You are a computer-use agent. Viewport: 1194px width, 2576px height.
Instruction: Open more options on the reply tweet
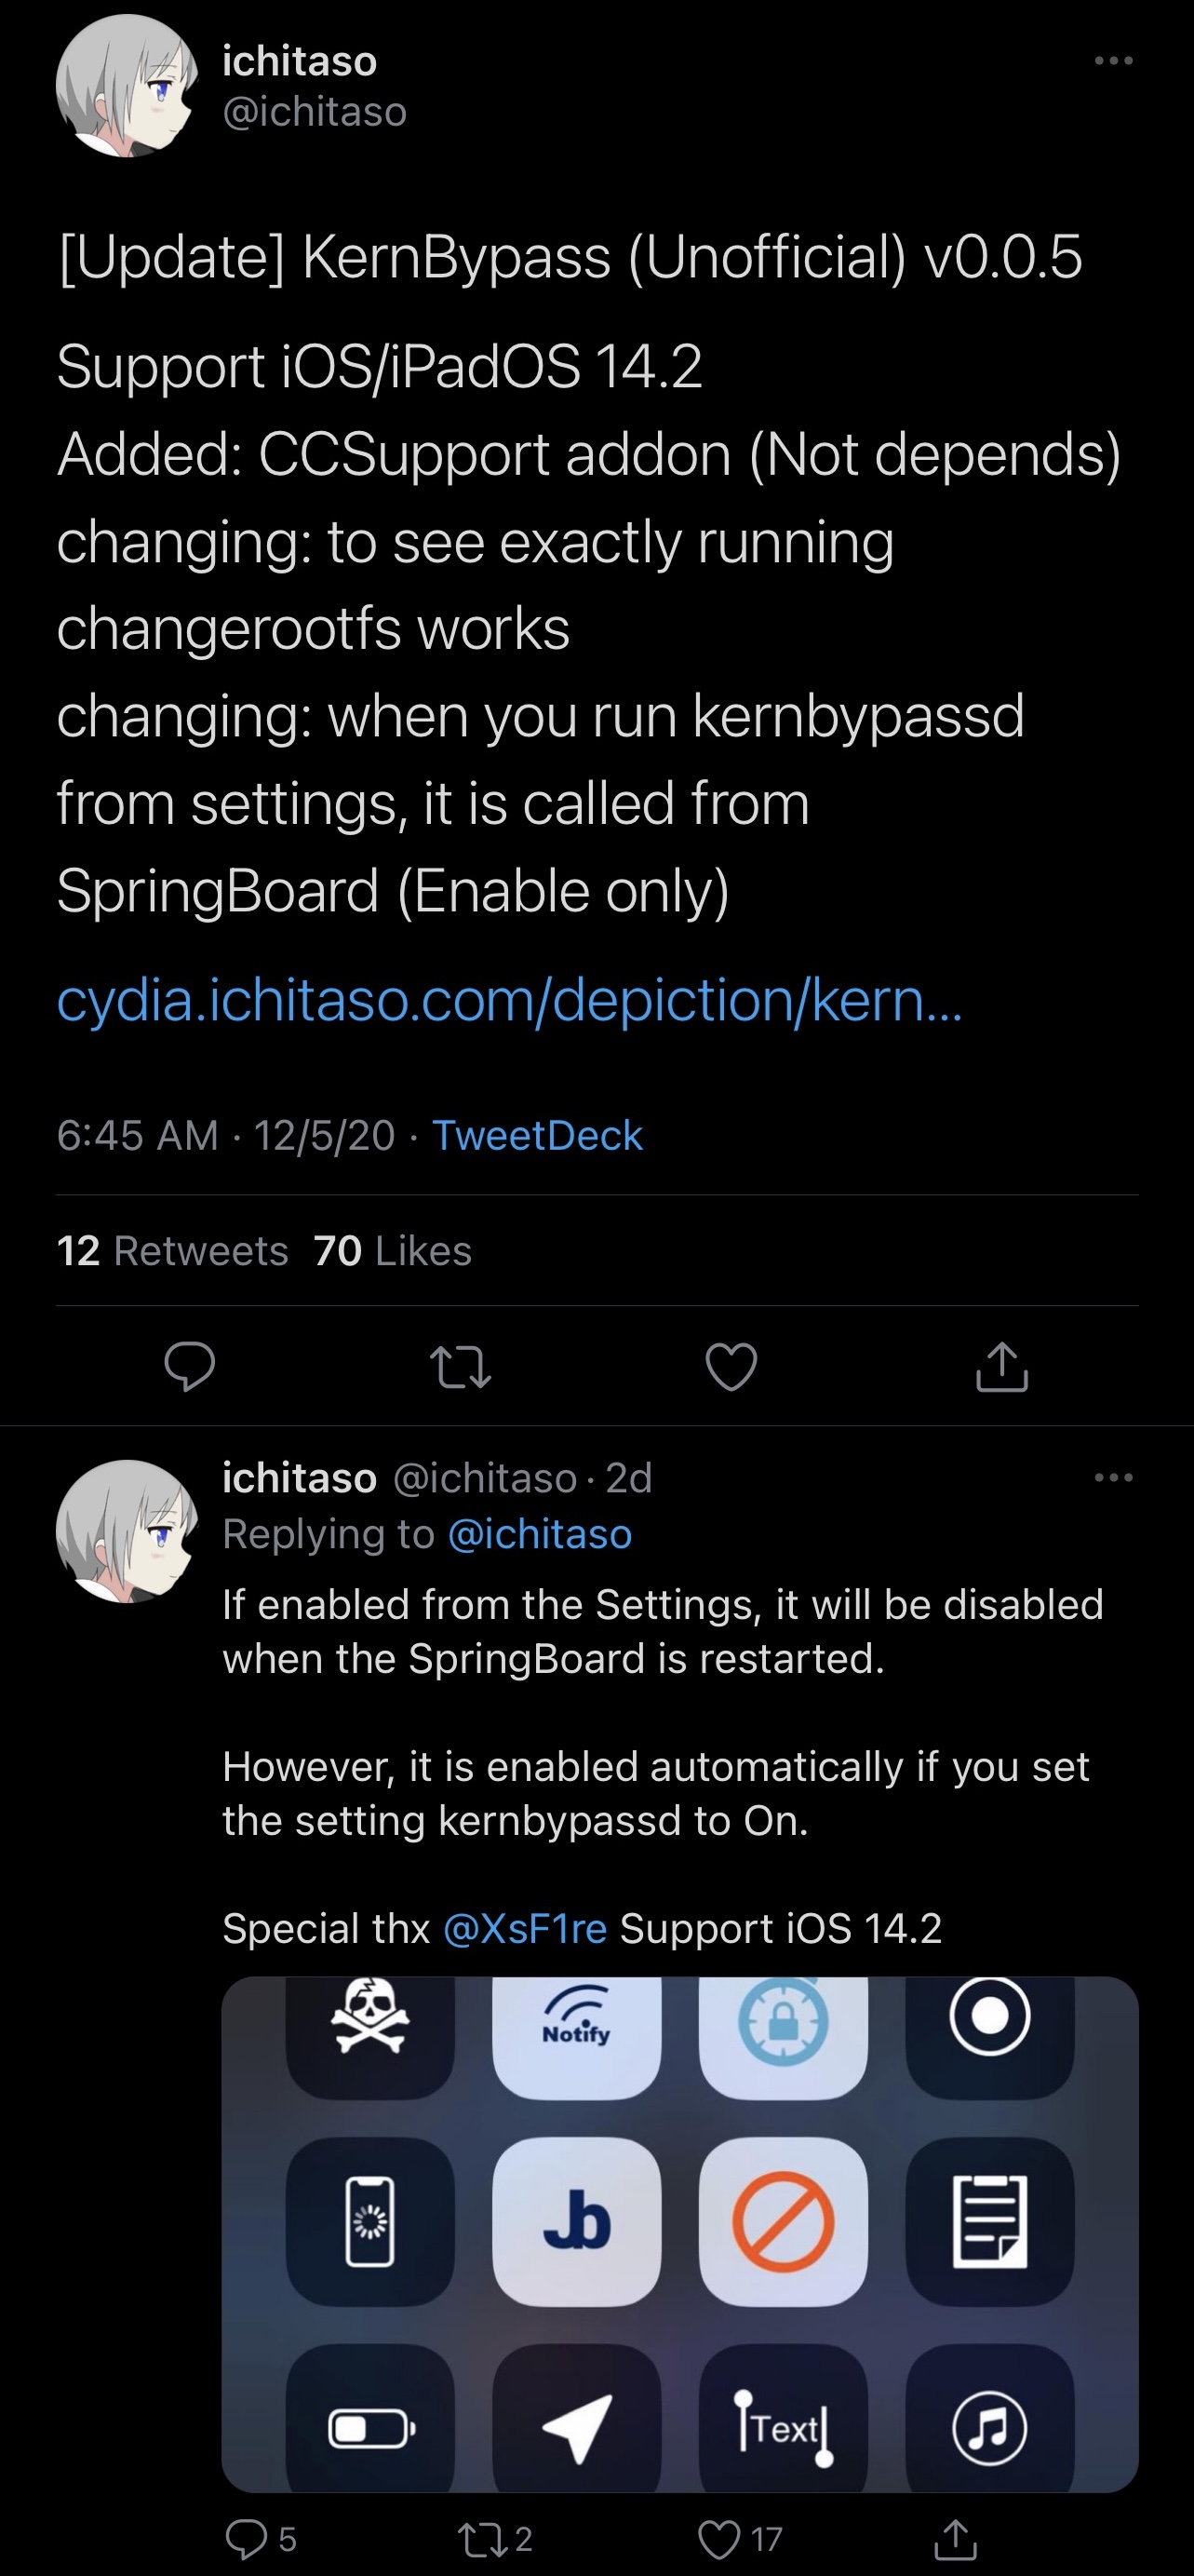[1114, 1477]
